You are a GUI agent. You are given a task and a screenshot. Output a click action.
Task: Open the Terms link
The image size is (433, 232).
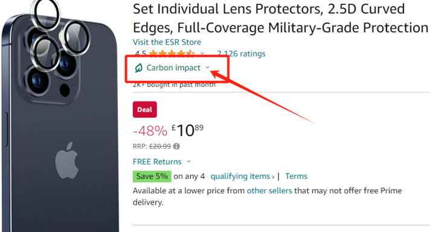296,176
